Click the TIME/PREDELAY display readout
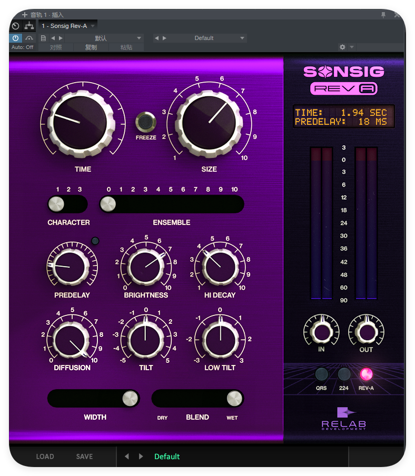 pos(344,117)
